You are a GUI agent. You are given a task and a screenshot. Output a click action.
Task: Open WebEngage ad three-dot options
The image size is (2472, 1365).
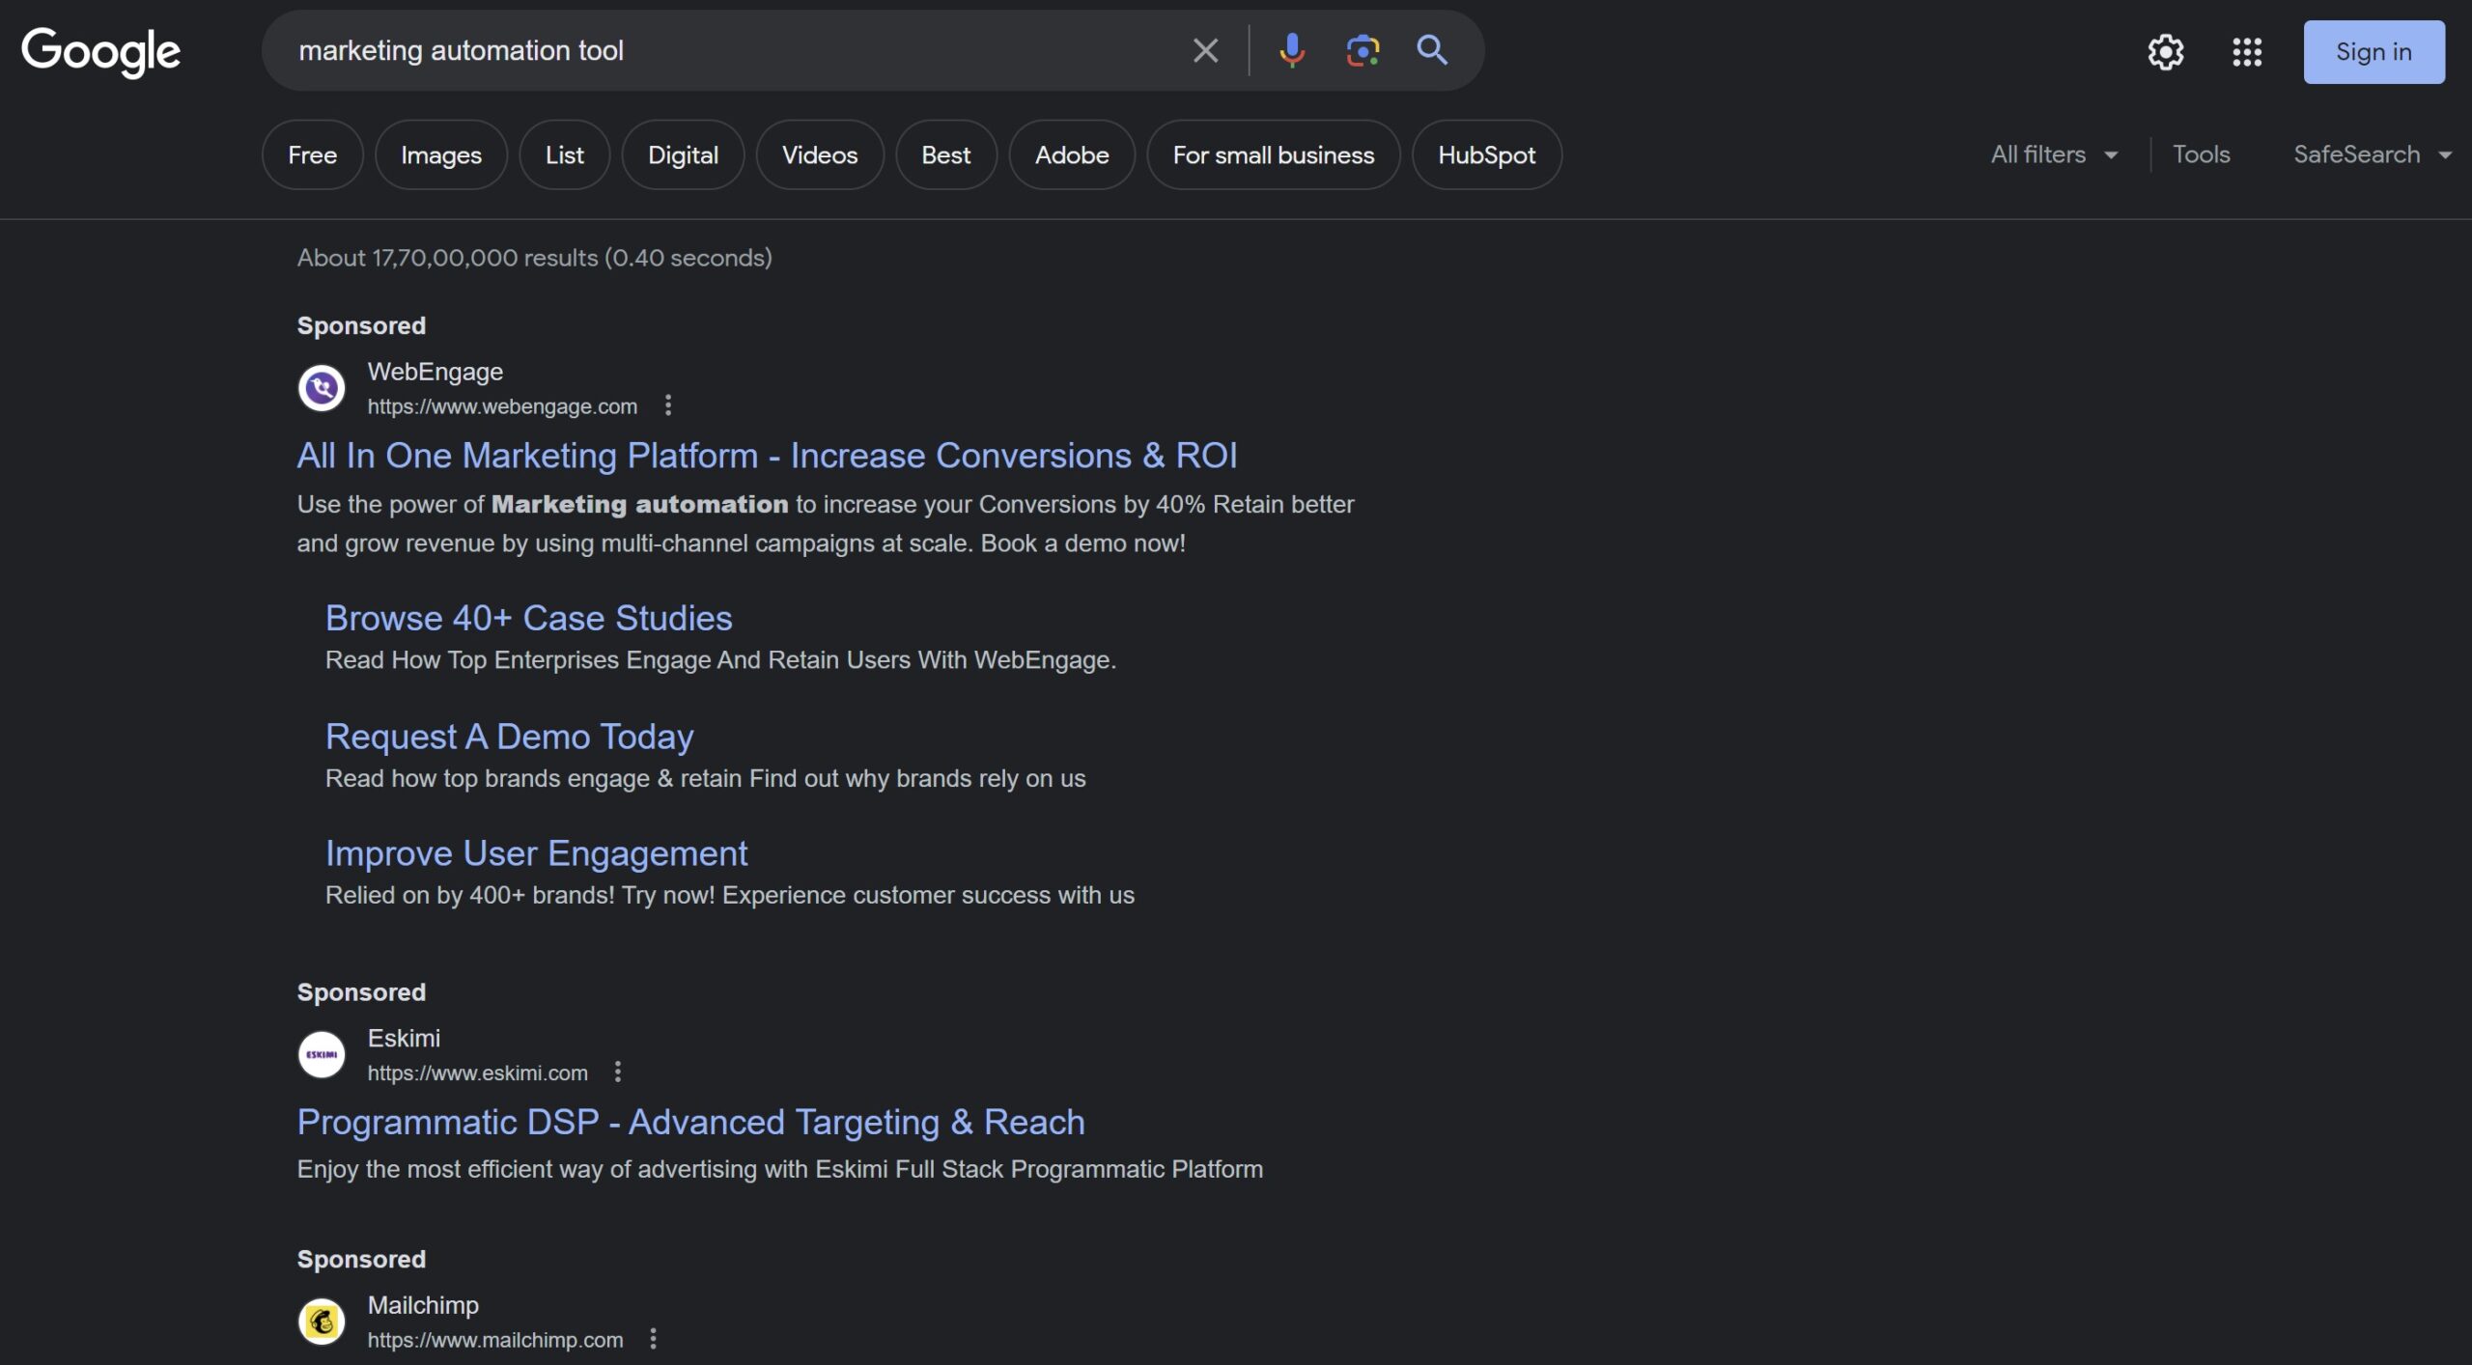pyautogui.click(x=667, y=405)
